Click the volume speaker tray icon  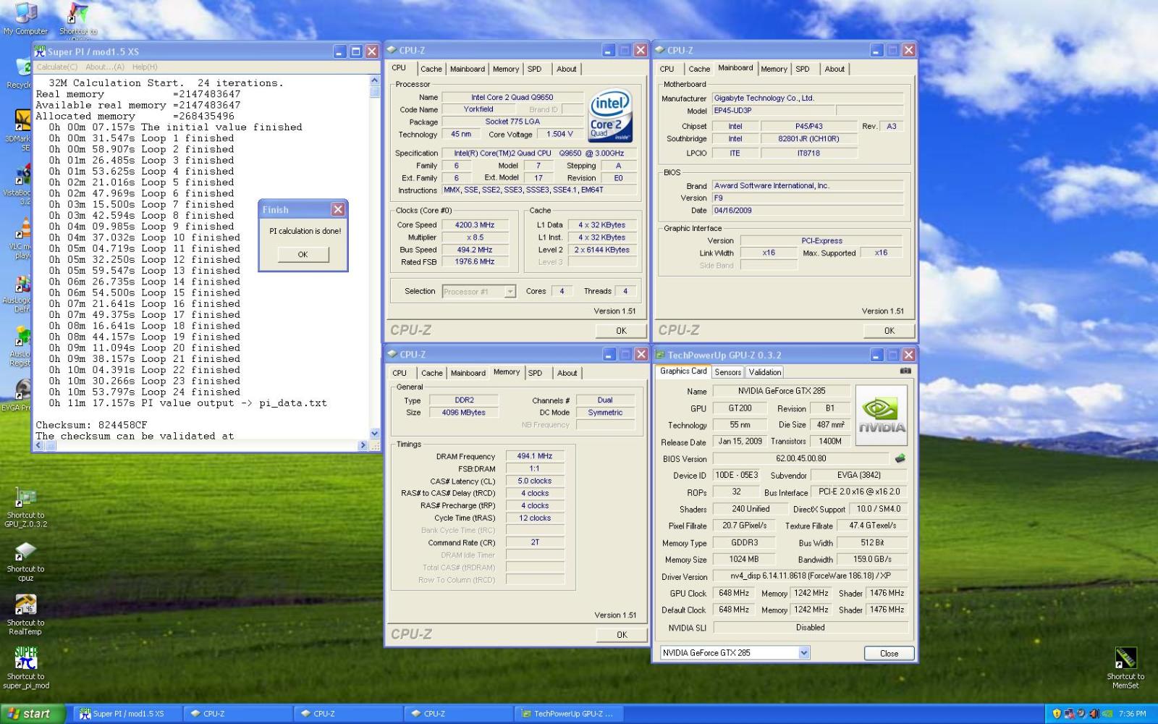(x=1094, y=714)
